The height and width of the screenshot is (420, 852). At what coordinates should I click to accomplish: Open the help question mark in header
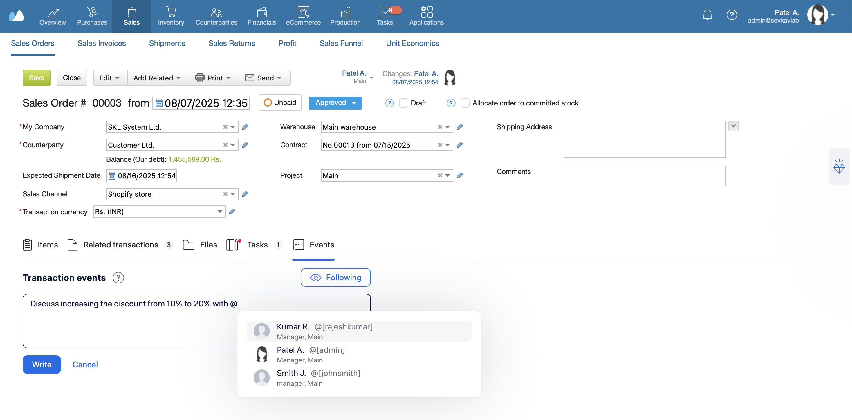point(731,15)
